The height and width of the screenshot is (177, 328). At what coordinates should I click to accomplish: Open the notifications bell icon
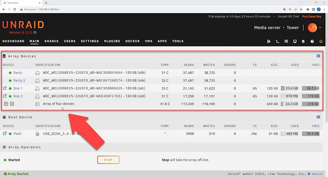pos(321,41)
